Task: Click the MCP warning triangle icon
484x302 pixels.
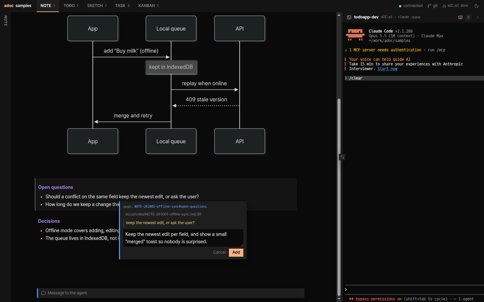Action: point(346,50)
